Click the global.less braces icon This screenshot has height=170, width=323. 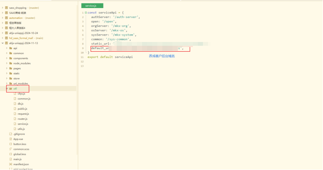11,154
